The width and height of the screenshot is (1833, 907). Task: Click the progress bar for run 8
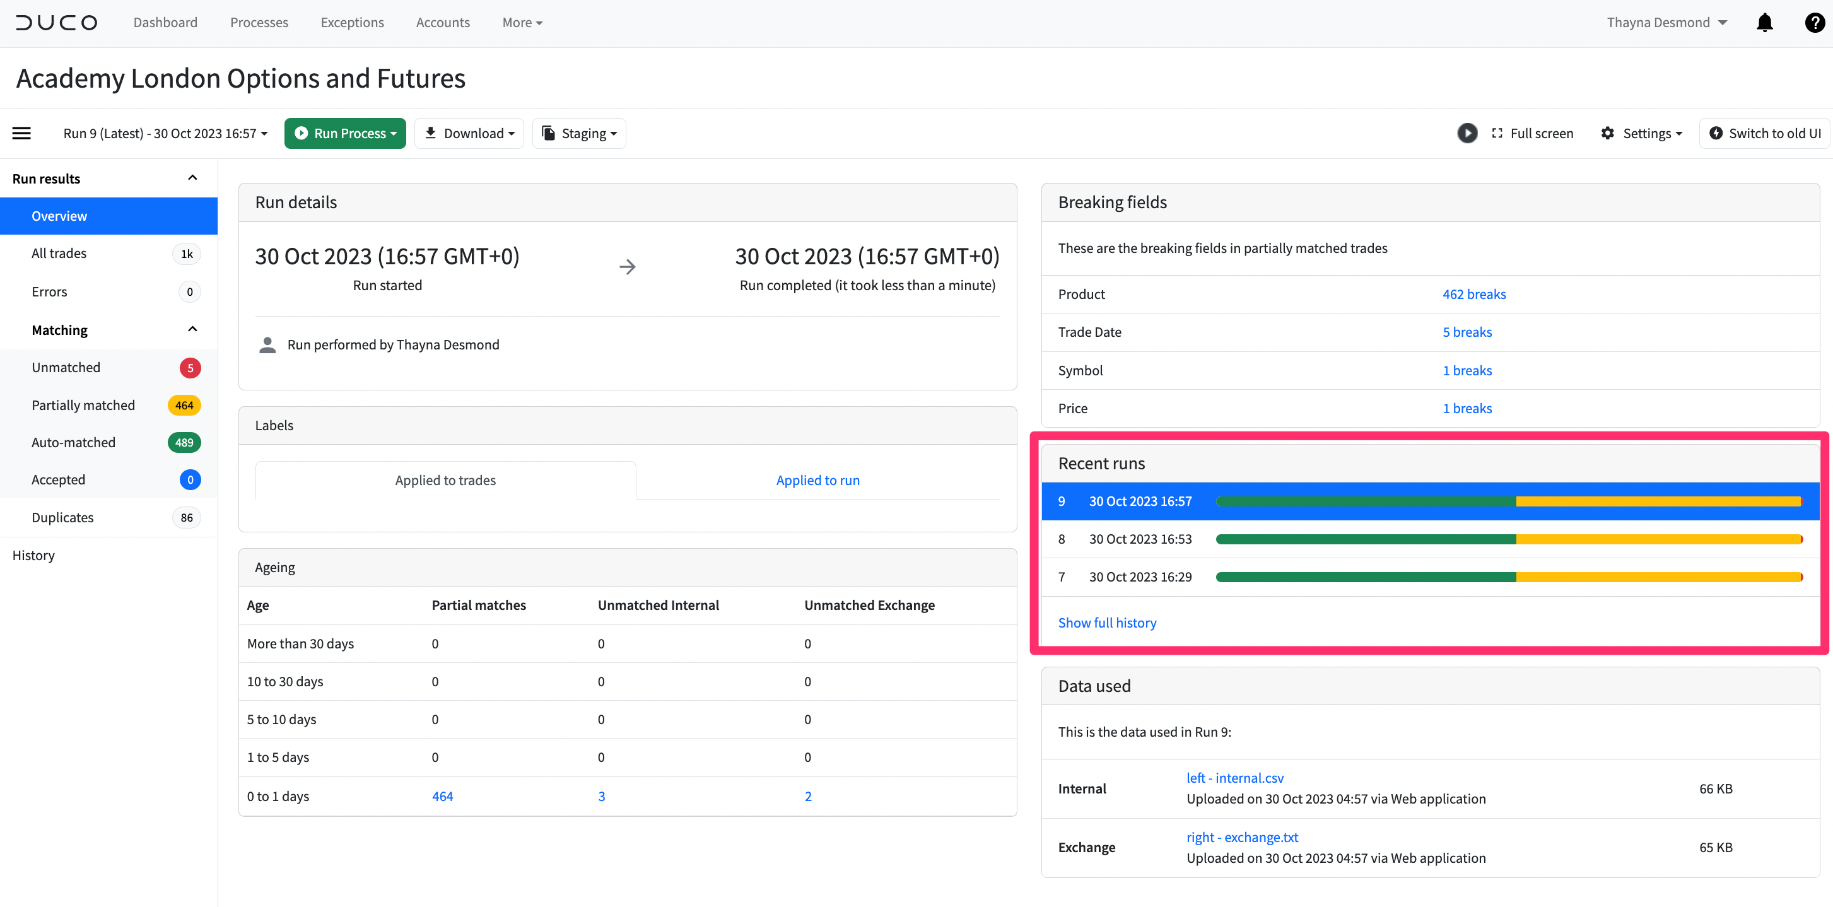(1509, 539)
